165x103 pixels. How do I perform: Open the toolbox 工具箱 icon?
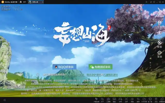[x=108, y=100]
